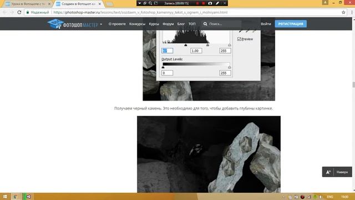Click the recorder fullscreen region icon
The height and width of the screenshot is (200, 355).
[x=156, y=3]
